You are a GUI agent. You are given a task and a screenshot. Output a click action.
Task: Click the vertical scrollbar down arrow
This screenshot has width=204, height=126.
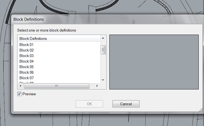tap(103, 80)
